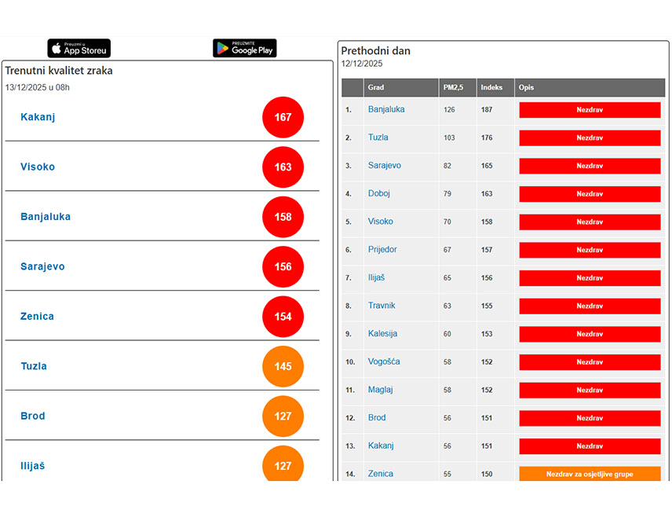Open the Google Play download badge

[x=244, y=49]
